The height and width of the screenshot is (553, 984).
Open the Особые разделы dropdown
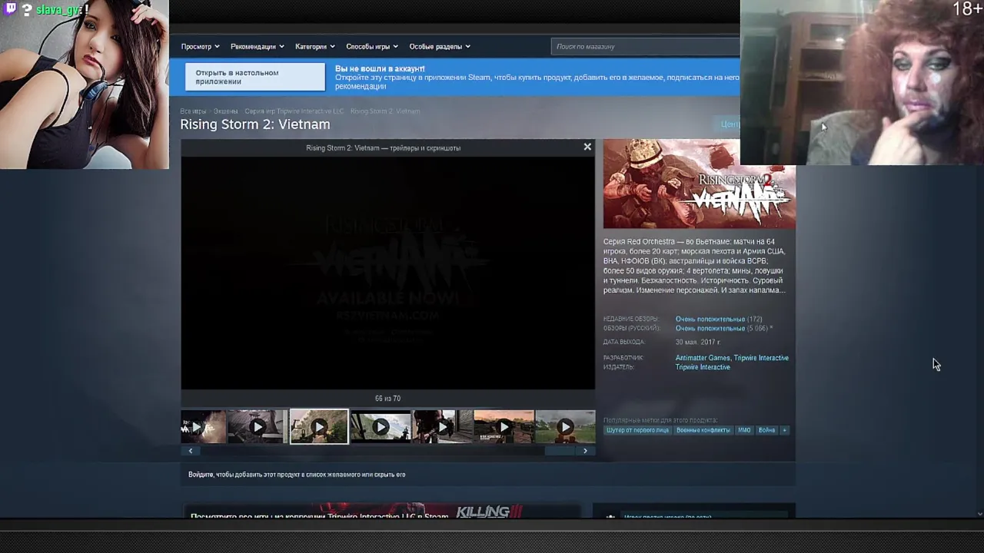[439, 46]
